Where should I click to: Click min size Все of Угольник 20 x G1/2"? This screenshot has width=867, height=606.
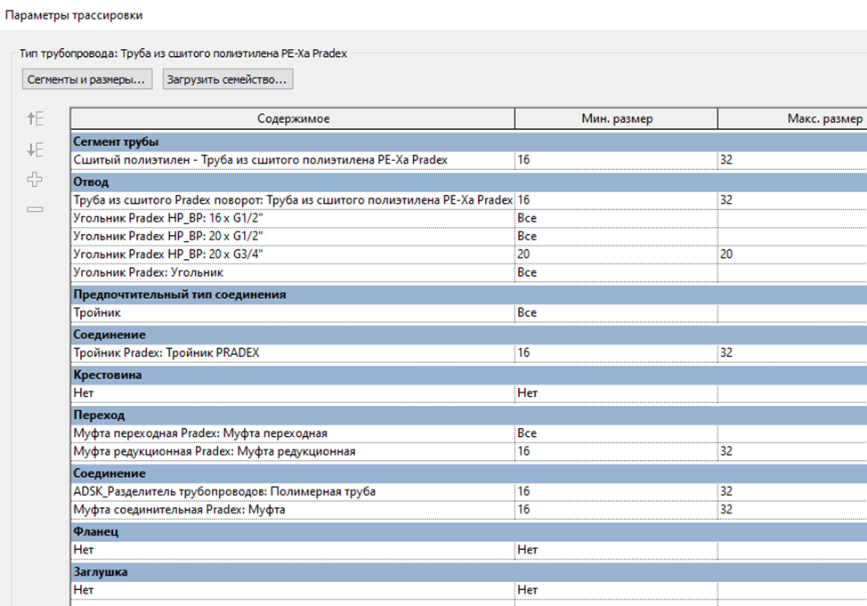click(x=617, y=236)
